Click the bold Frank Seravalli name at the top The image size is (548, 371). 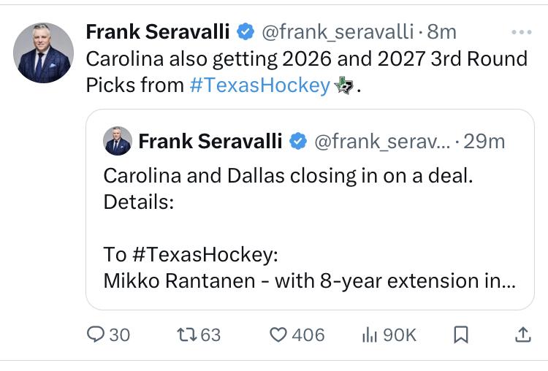(x=158, y=32)
